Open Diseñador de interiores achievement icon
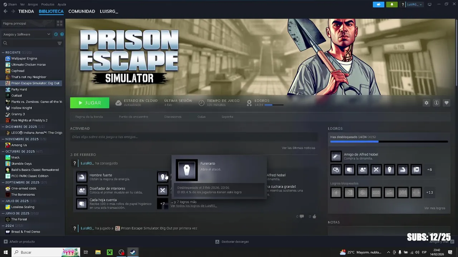The height and width of the screenshot is (257, 458). (x=82, y=190)
